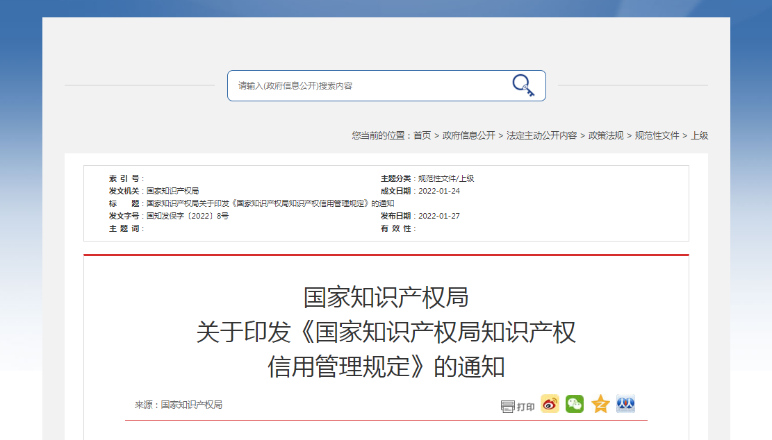The width and height of the screenshot is (772, 440).
Task: Select the 发文机关 value 国家知识产权局
Action: click(173, 191)
